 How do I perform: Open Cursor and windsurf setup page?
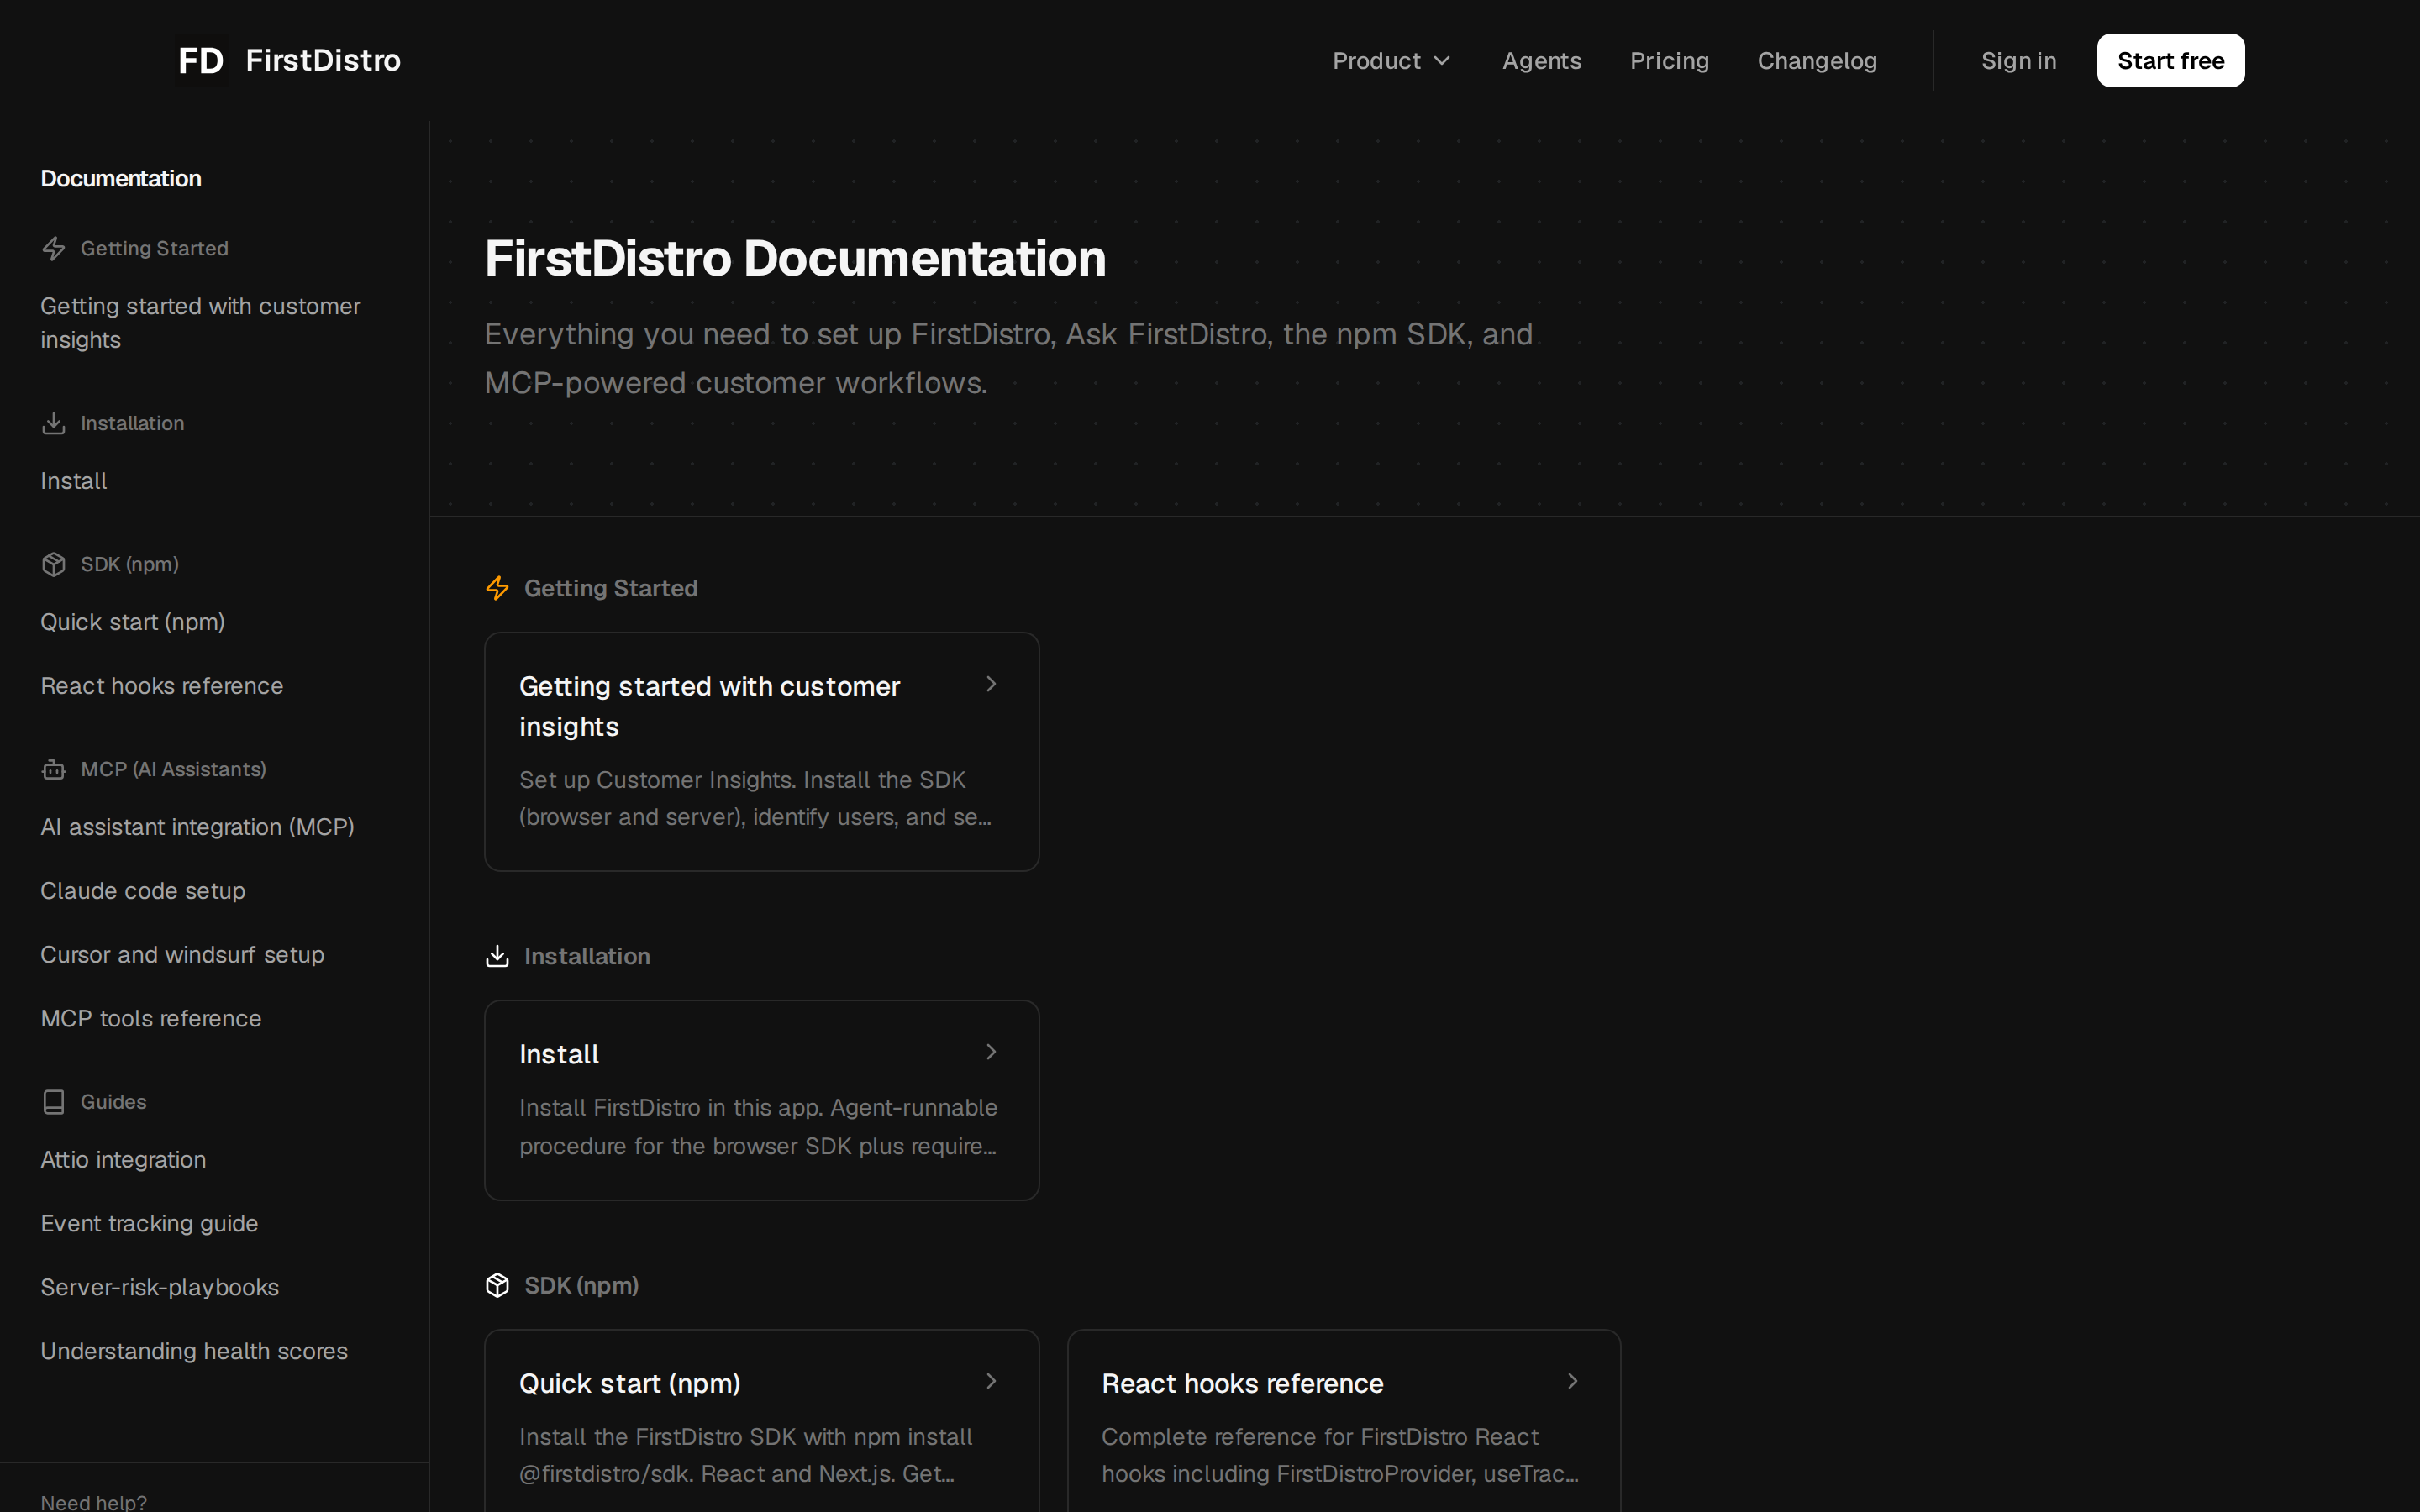click(x=182, y=955)
